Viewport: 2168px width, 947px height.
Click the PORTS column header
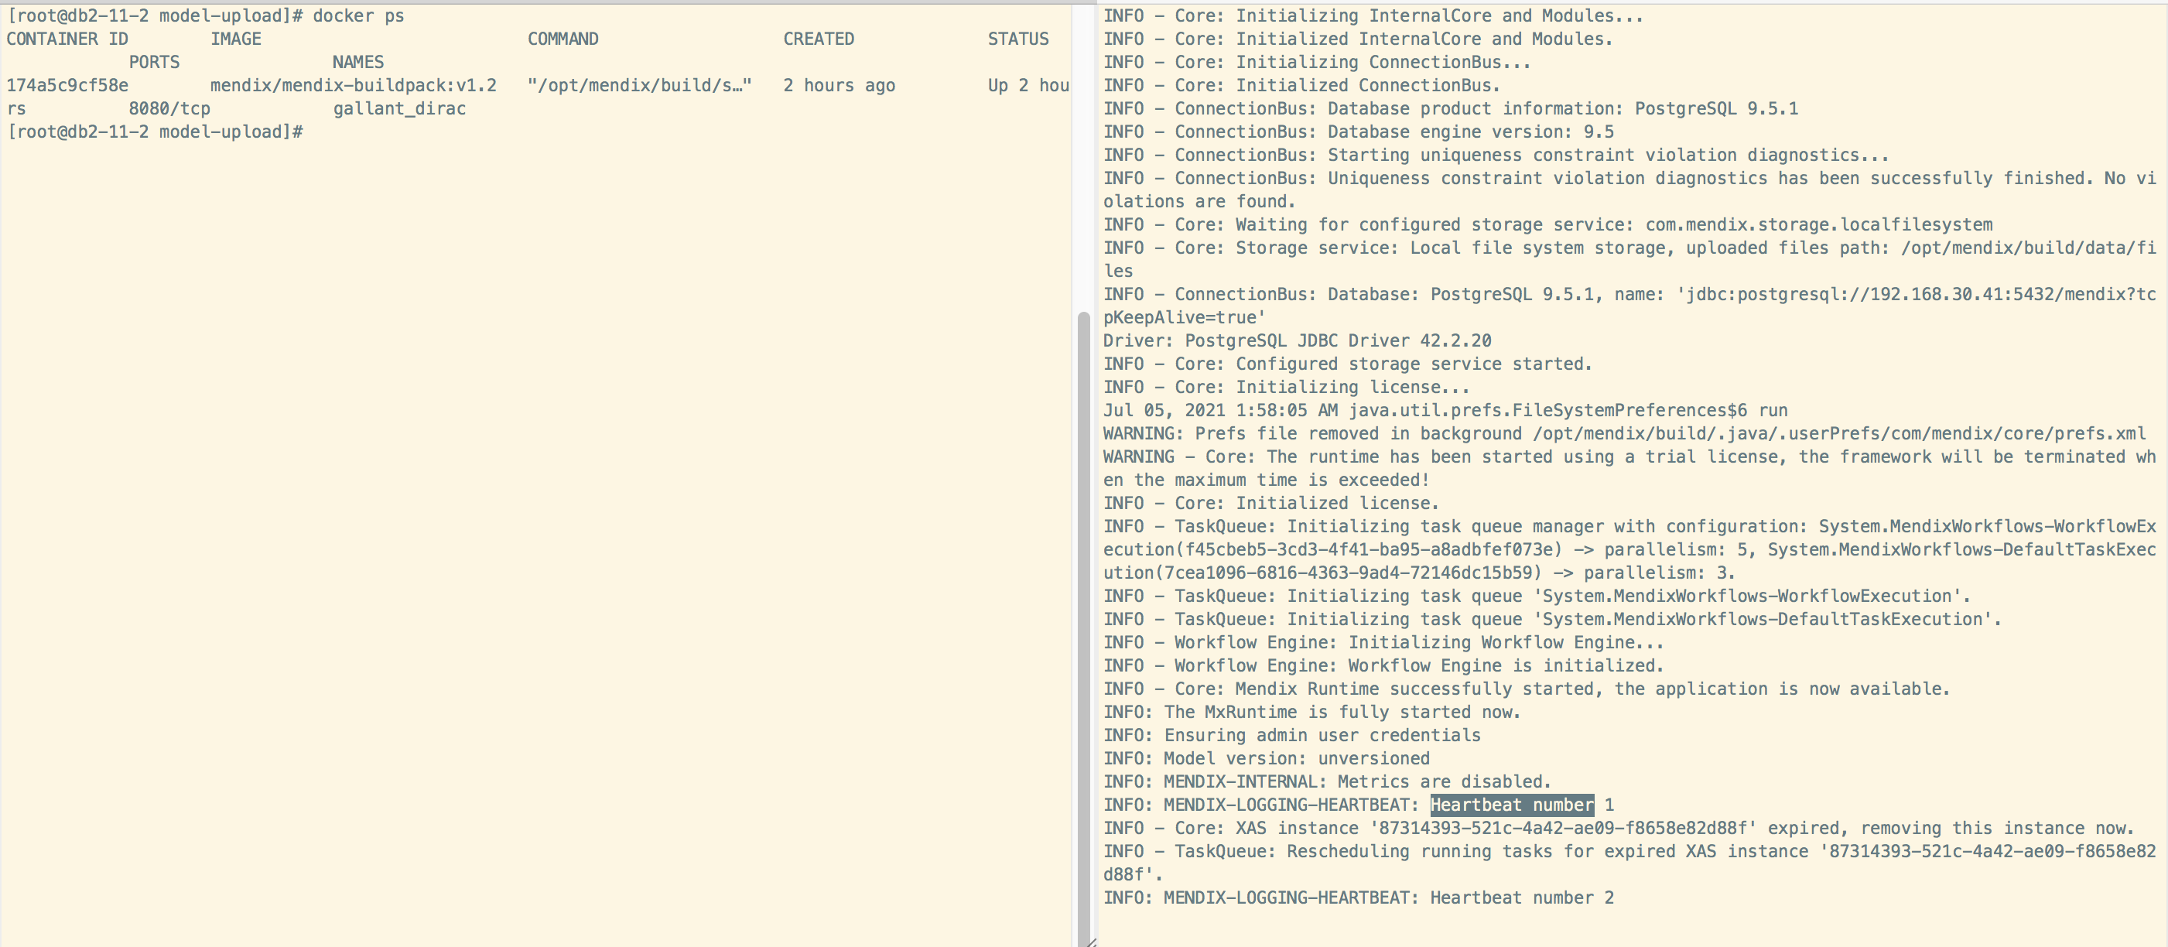pyautogui.click(x=154, y=63)
